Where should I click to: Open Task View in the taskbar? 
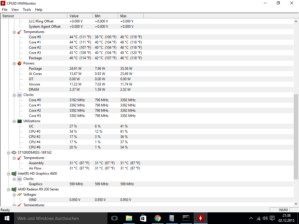pos(114,218)
